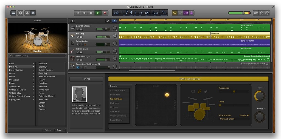Screen dimensions: 281x139
Task: Mute the Bright Suitcase track
Action: click(x=78, y=29)
